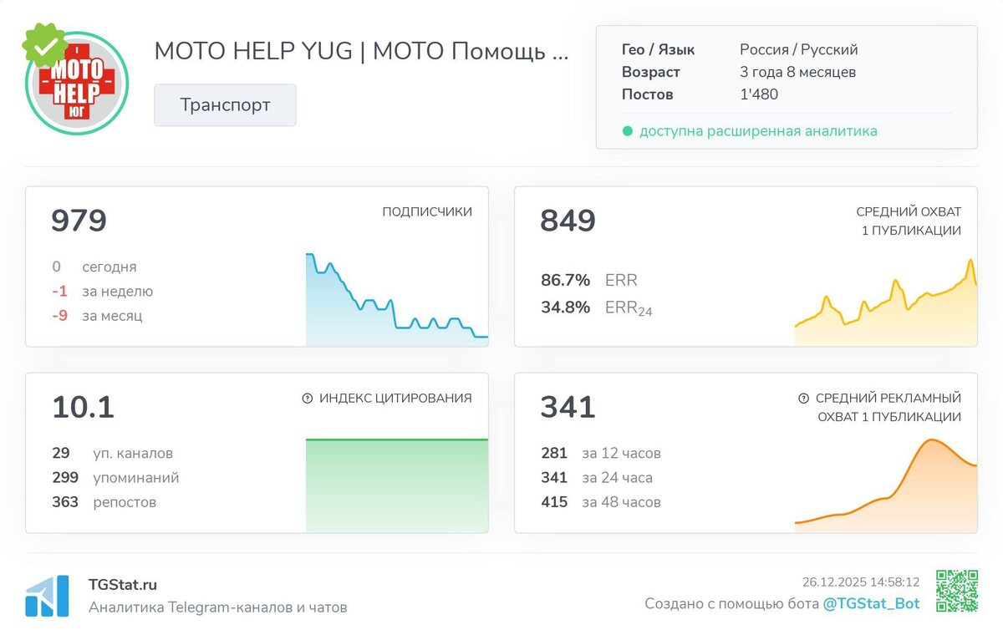Click the MOTO HELP YUG channel title
Screen dimensions: 1003x630
361,51
